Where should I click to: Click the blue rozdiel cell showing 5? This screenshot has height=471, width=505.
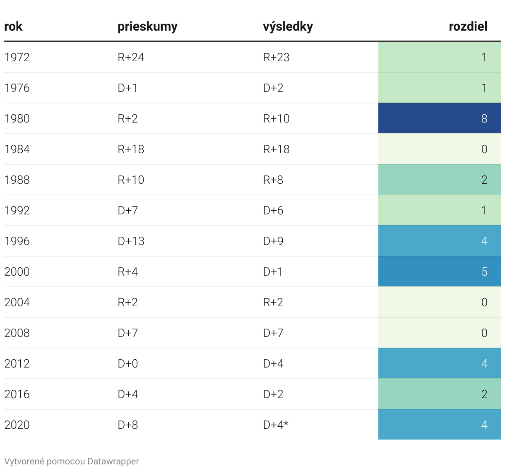tap(439, 272)
